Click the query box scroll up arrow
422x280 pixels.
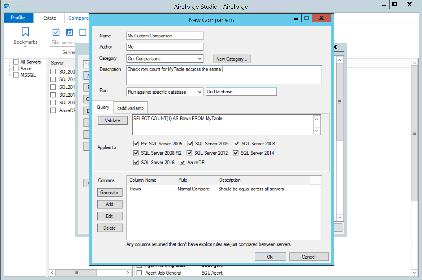(317, 119)
